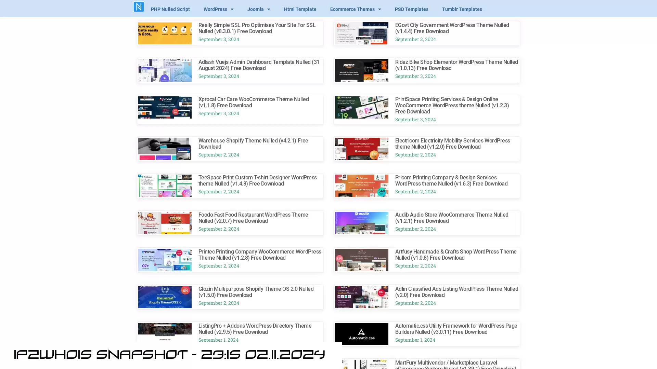Click the Xprocal car care thumbnail
This screenshot has height=369, width=657.
[165, 108]
